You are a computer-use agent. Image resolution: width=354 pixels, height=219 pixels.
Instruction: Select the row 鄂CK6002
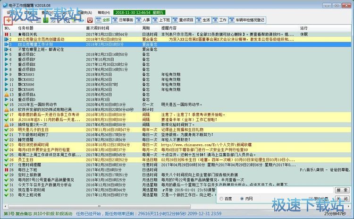pyautogui.click(x=177, y=79)
